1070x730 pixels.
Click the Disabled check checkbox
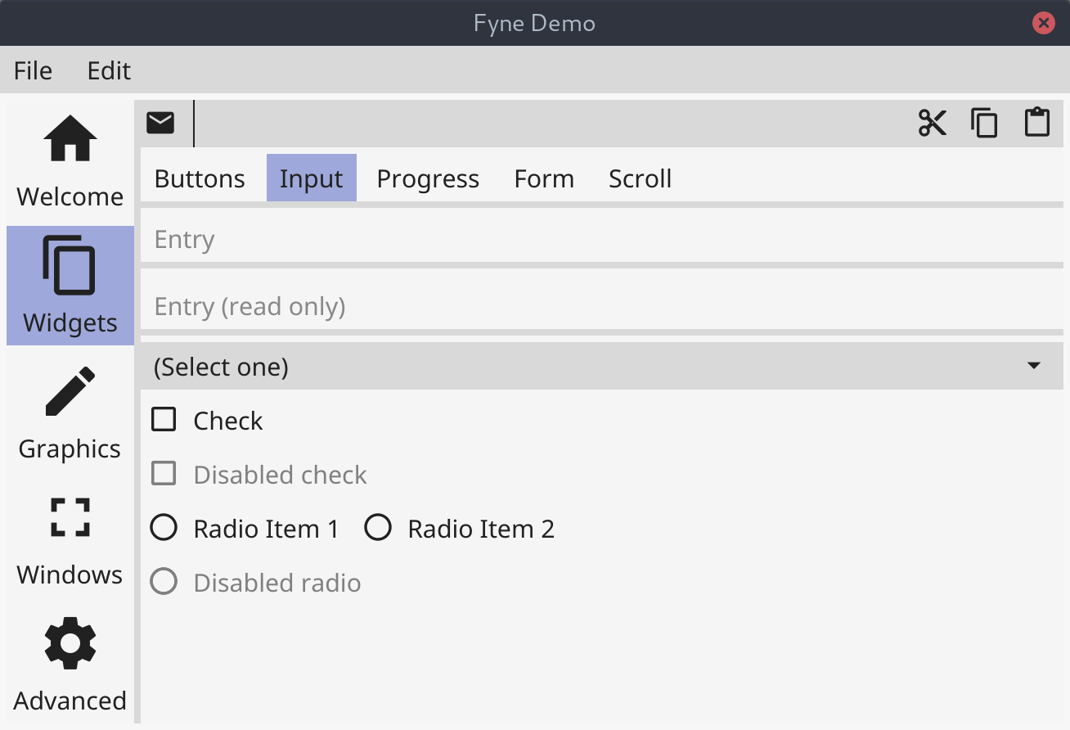(x=164, y=474)
